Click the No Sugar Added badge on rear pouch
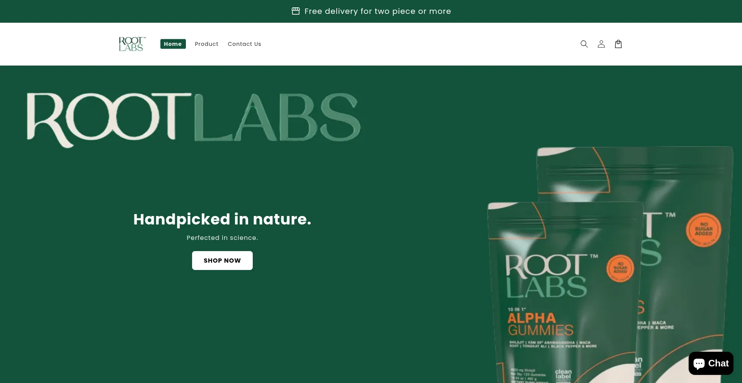Image resolution: width=742 pixels, height=383 pixels. pos(703,230)
